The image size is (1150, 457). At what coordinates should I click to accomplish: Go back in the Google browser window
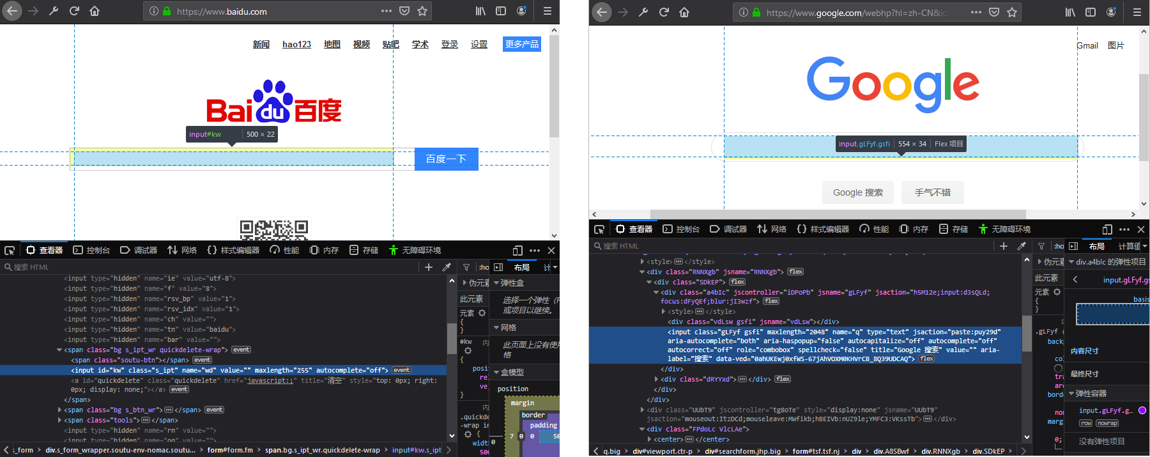pyautogui.click(x=601, y=12)
